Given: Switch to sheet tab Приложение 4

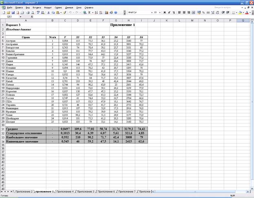Looking at the screenshot, I should coord(65,191).
